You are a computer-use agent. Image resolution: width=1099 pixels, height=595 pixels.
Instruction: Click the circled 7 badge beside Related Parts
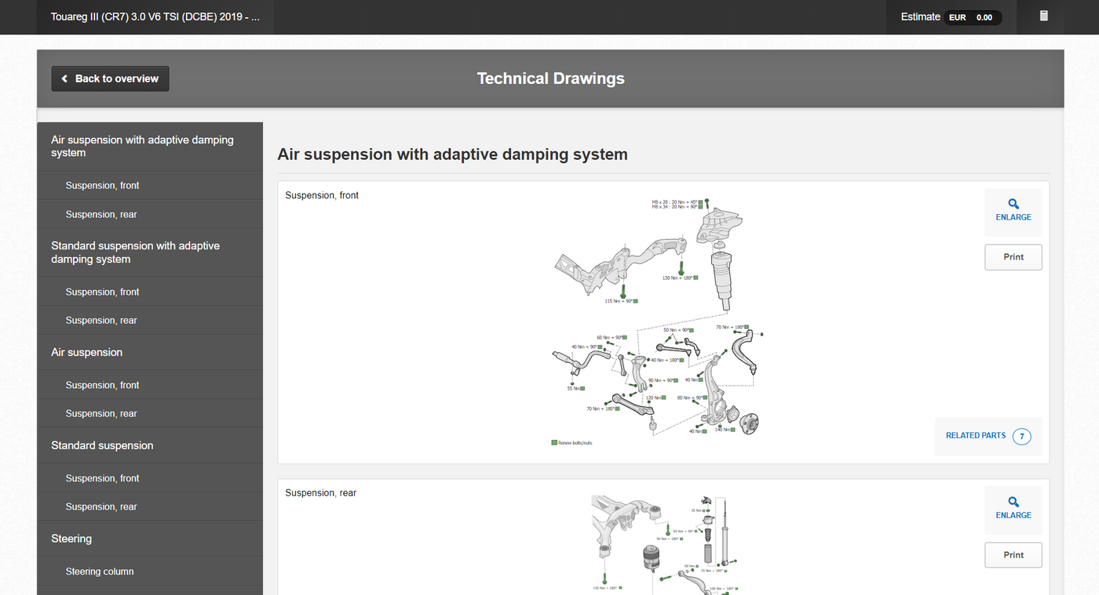pyautogui.click(x=1021, y=436)
